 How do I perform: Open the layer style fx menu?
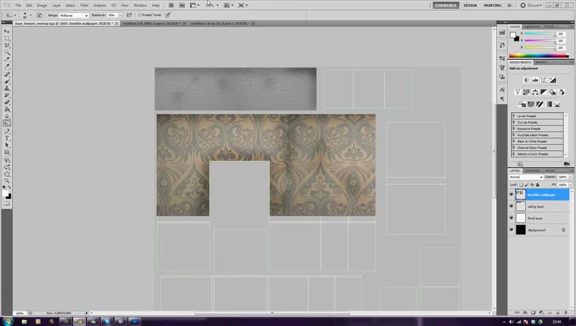[x=525, y=312]
